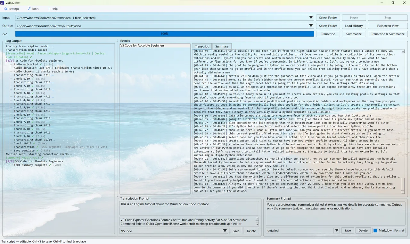The height and width of the screenshot is (244, 410).
Task: Open the Help menu
Action: coord(53,9)
